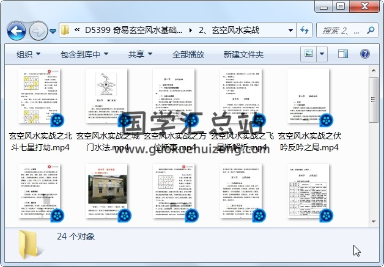Click the 新建文件夹 button
This screenshot has width=384, height=267.
pyautogui.click(x=243, y=54)
